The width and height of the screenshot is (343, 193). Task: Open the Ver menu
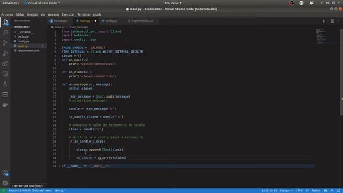[43, 14]
